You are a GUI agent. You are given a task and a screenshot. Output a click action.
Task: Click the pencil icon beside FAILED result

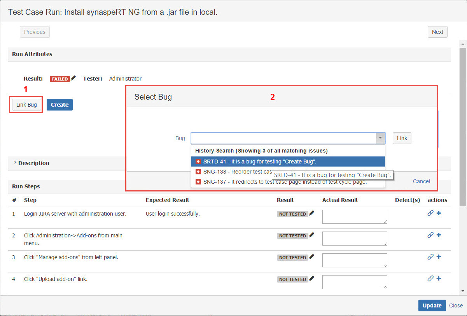[73, 78]
